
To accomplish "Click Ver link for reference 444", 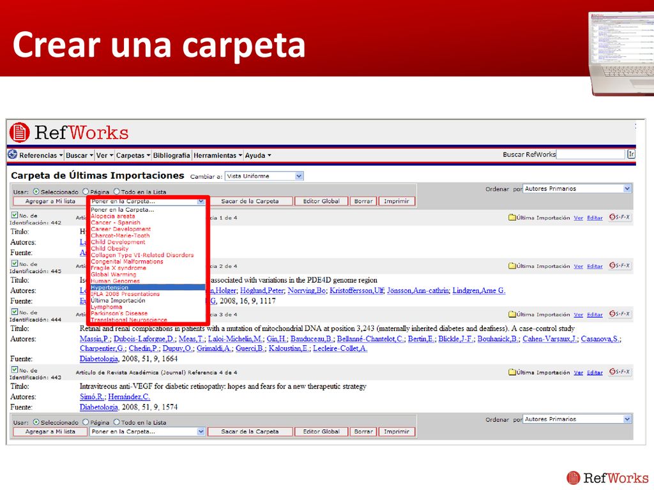I will pos(578,315).
